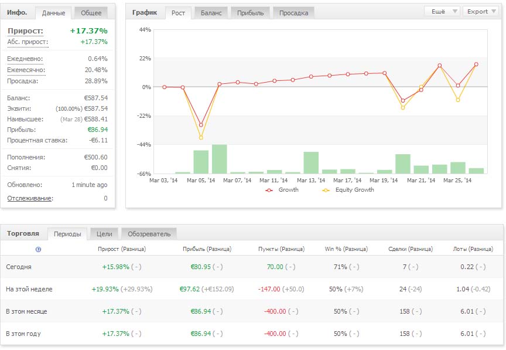Click the Ежемесячно label link
The height and width of the screenshot is (350, 506).
tap(26, 70)
